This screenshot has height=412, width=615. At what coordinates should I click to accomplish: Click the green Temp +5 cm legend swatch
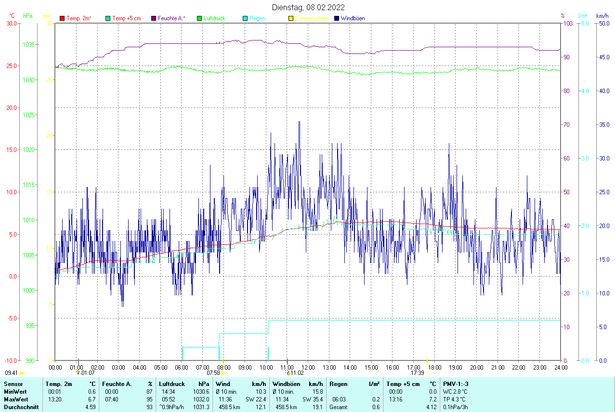tap(108, 18)
